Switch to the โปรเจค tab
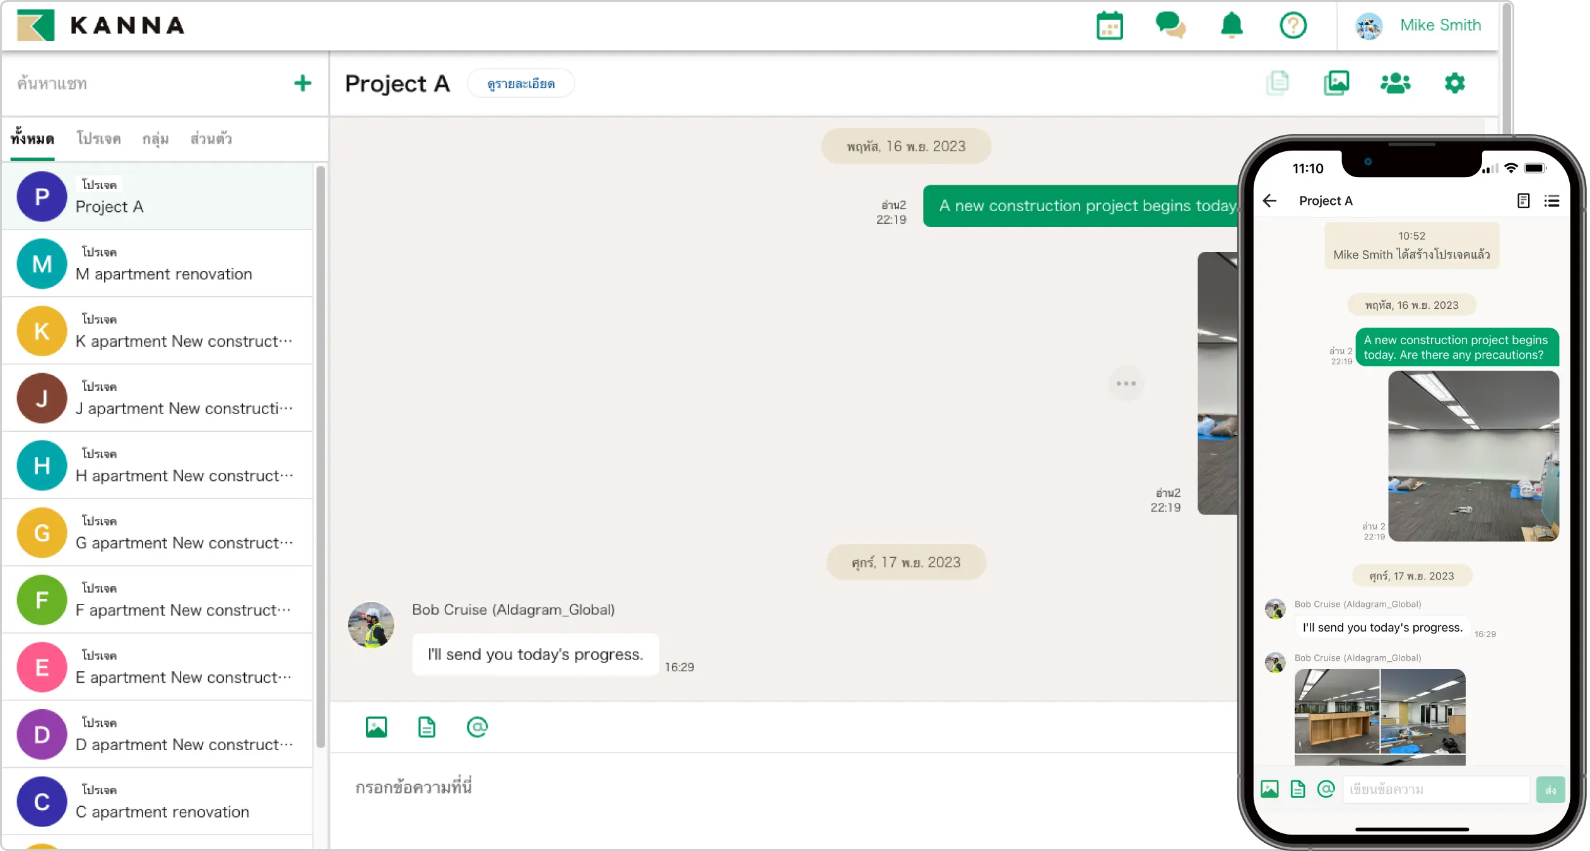Image resolution: width=1590 pixels, height=851 pixels. coord(98,139)
